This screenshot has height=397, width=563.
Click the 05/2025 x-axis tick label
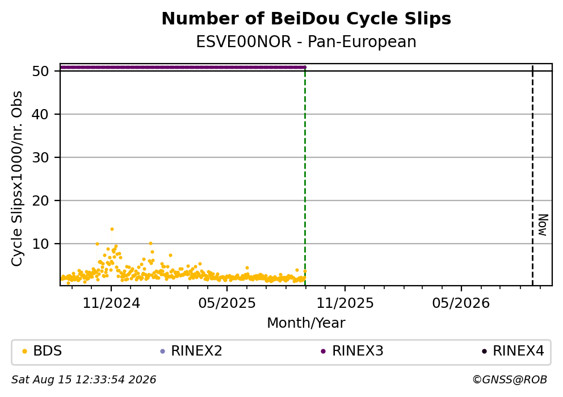point(227,304)
